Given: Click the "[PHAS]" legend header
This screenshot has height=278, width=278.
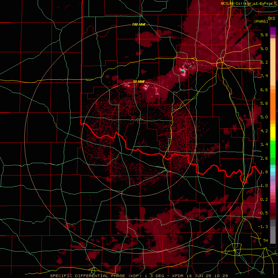Looking at the screenshot, I should (x=261, y=21).
